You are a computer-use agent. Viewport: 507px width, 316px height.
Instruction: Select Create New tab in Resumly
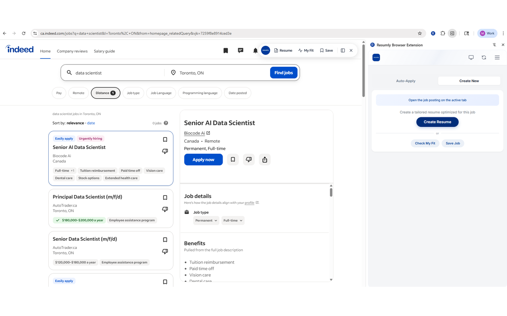(469, 81)
